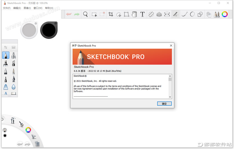
Task: Click the lagoon redo arrow
Action: [27, 144]
